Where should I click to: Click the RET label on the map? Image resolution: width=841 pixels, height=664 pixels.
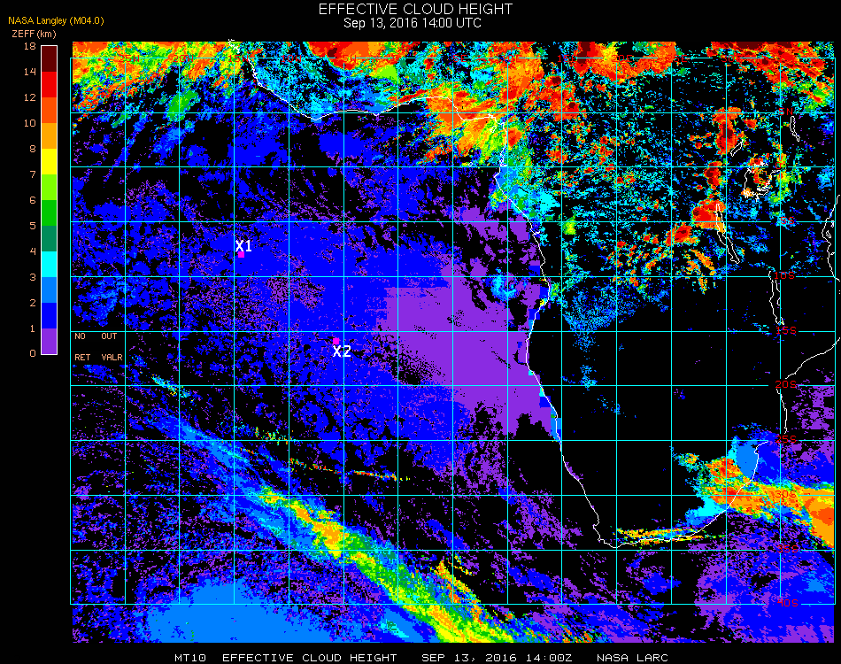[82, 357]
